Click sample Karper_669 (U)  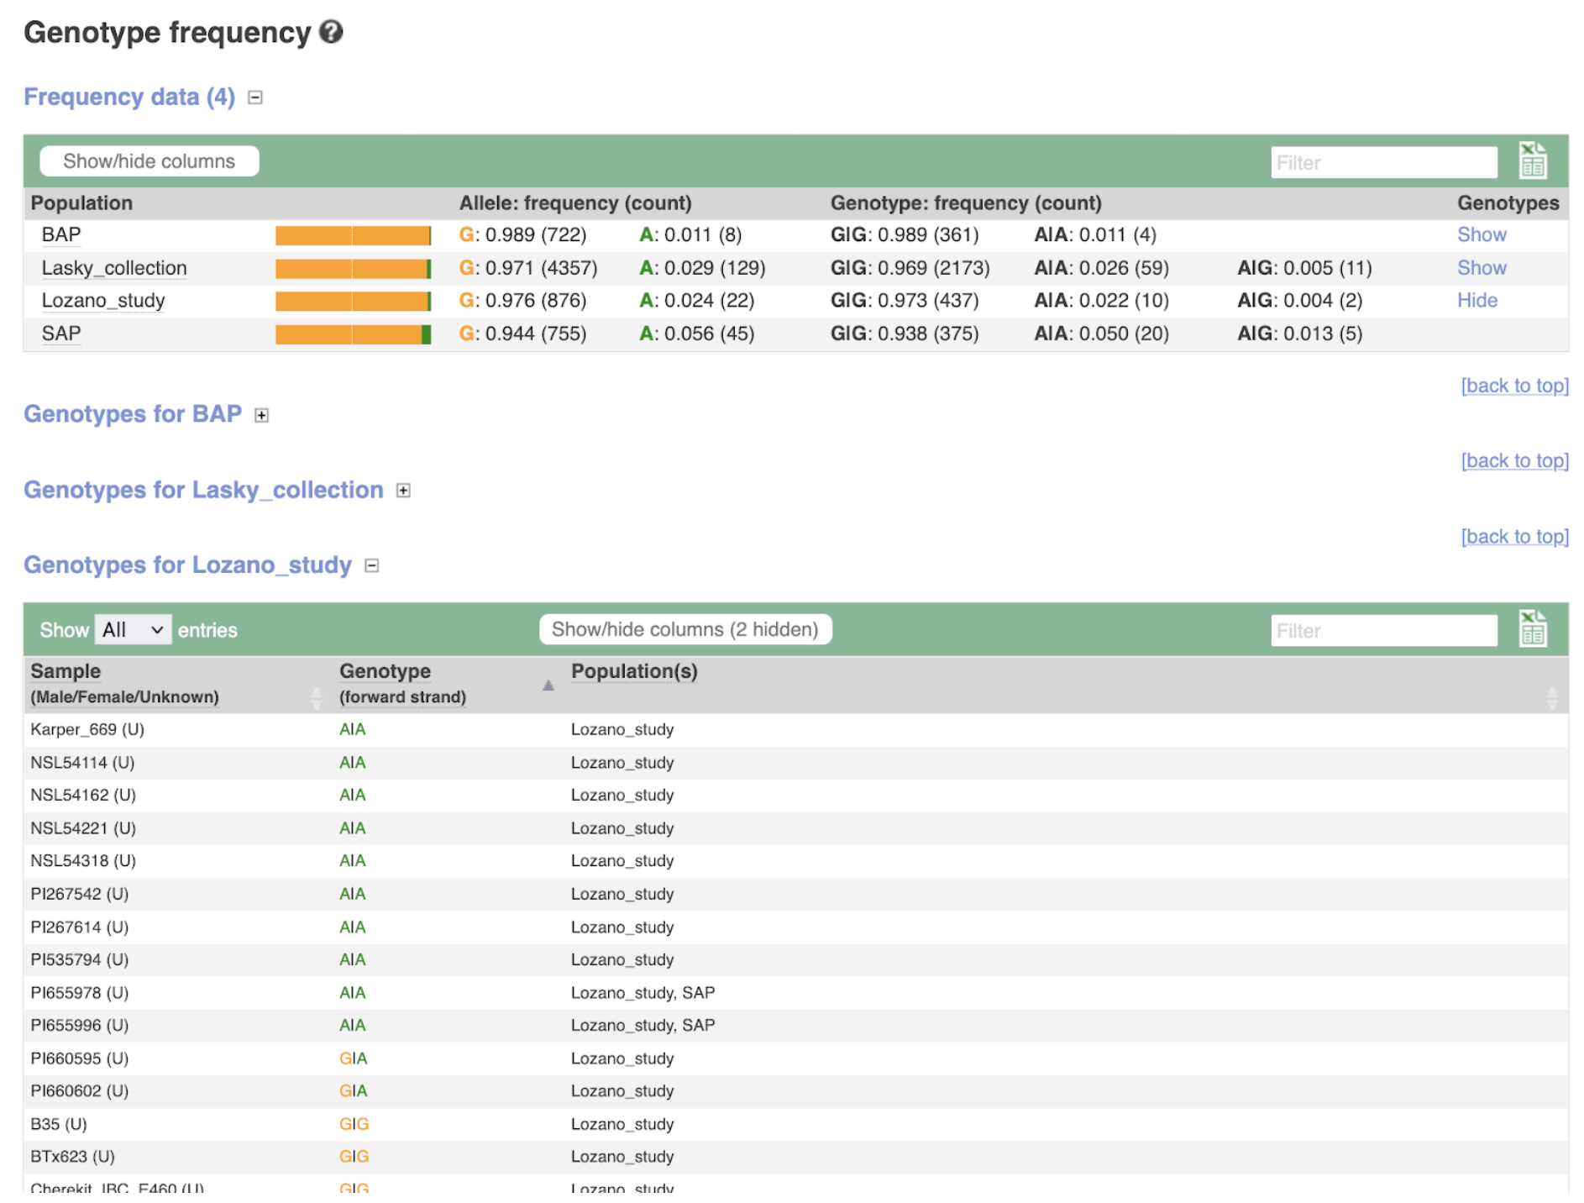87,729
